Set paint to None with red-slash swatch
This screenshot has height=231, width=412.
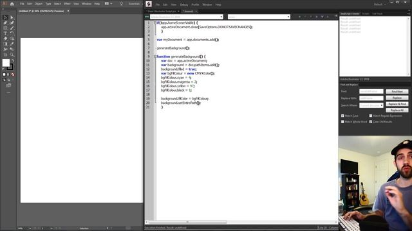pyautogui.click(x=13, y=74)
